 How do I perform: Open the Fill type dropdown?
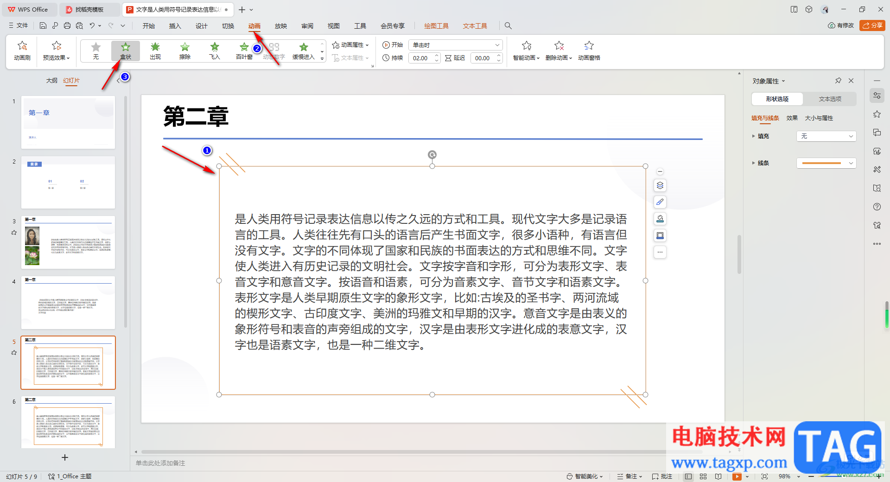[x=826, y=136]
